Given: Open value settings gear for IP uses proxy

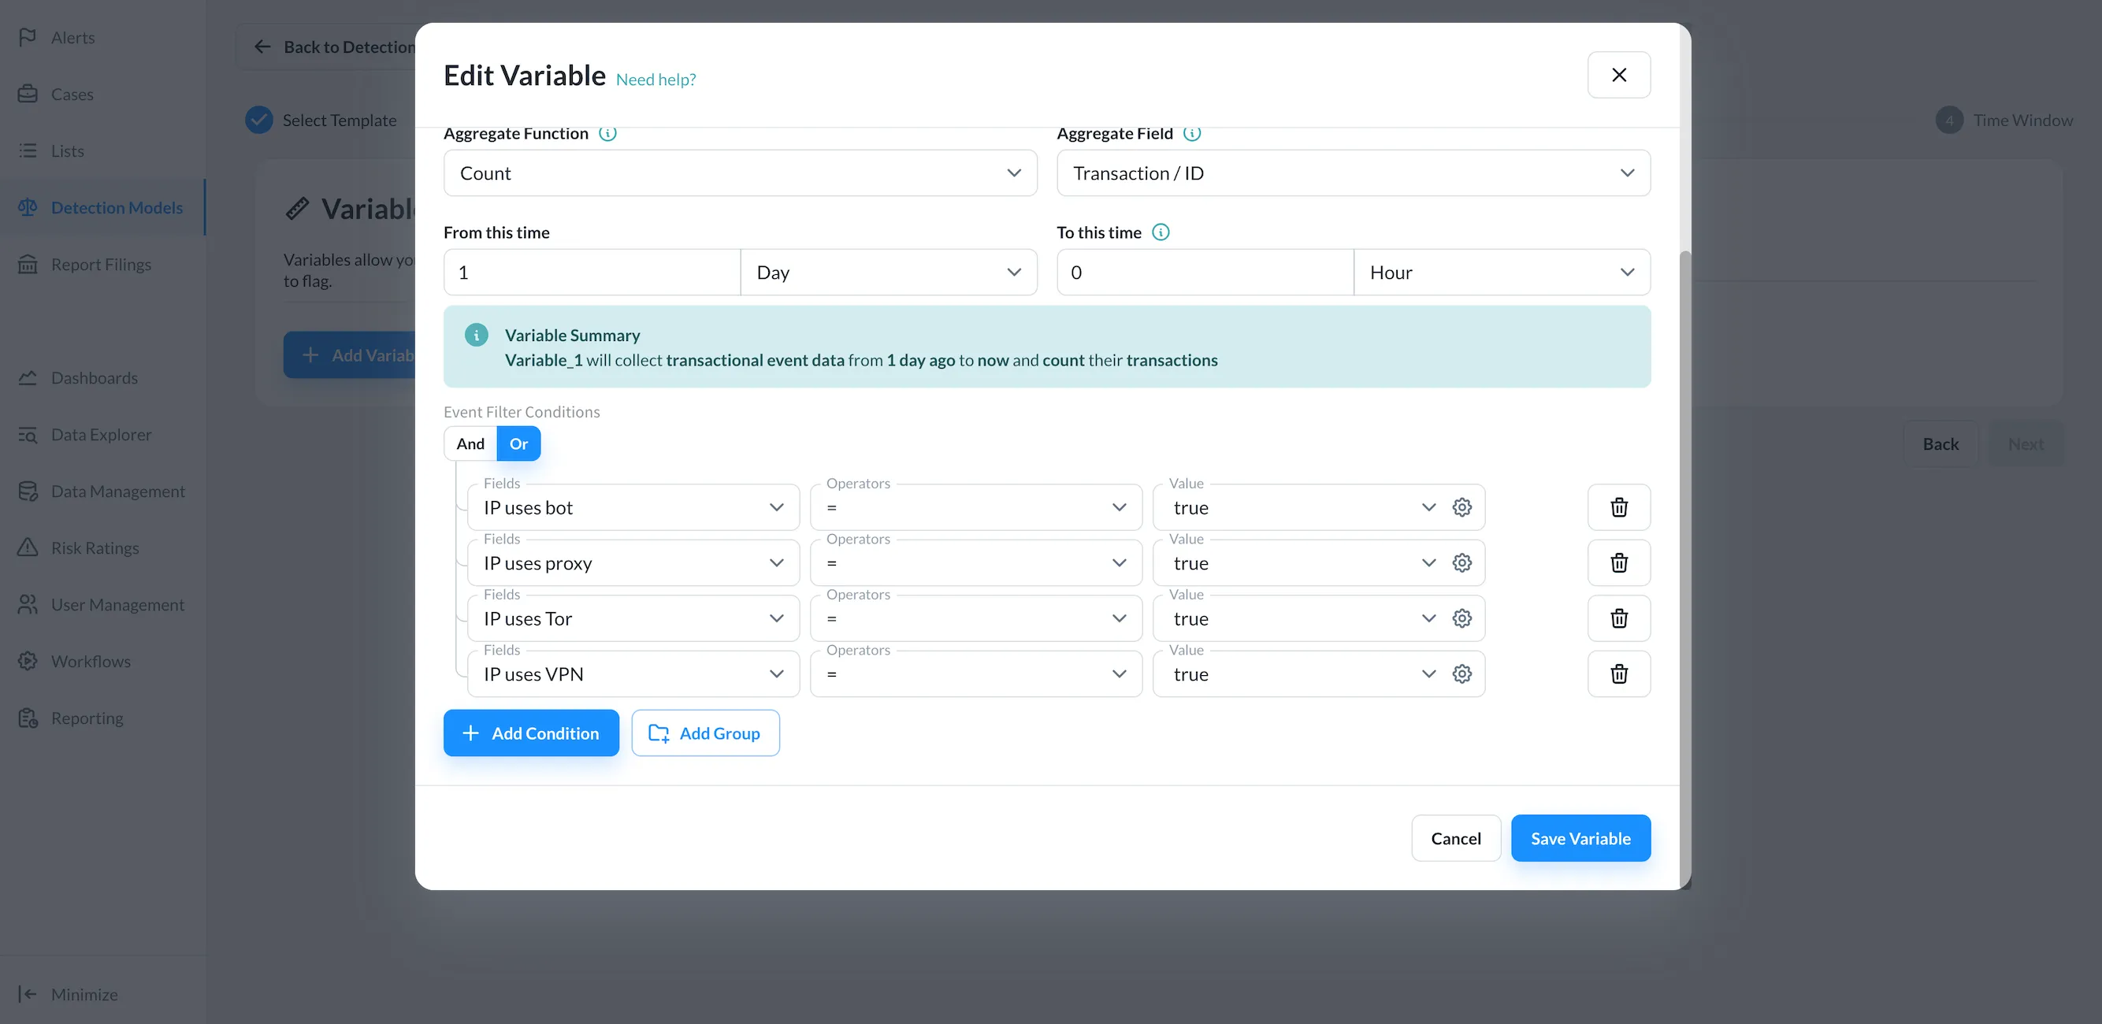Looking at the screenshot, I should 1461,563.
